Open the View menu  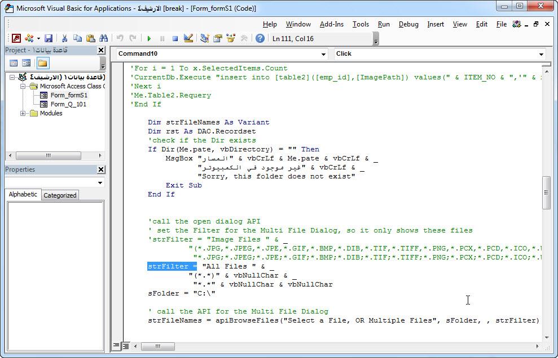(x=460, y=24)
